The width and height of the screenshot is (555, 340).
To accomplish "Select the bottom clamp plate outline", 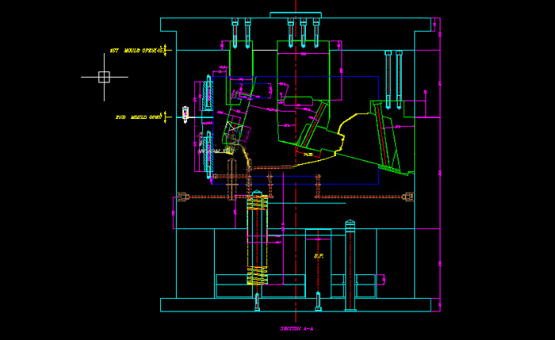I will tap(295, 305).
